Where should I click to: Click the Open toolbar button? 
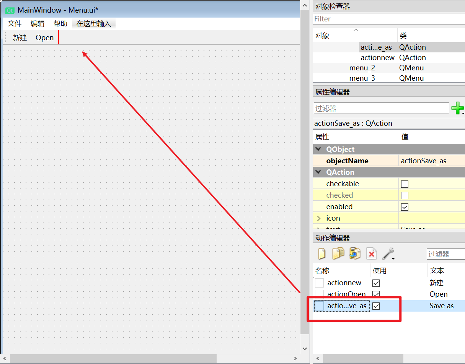click(45, 37)
